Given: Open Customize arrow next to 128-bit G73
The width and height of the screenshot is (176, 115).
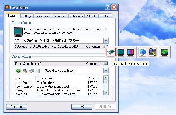Looking at the screenshot, I should [106, 46].
